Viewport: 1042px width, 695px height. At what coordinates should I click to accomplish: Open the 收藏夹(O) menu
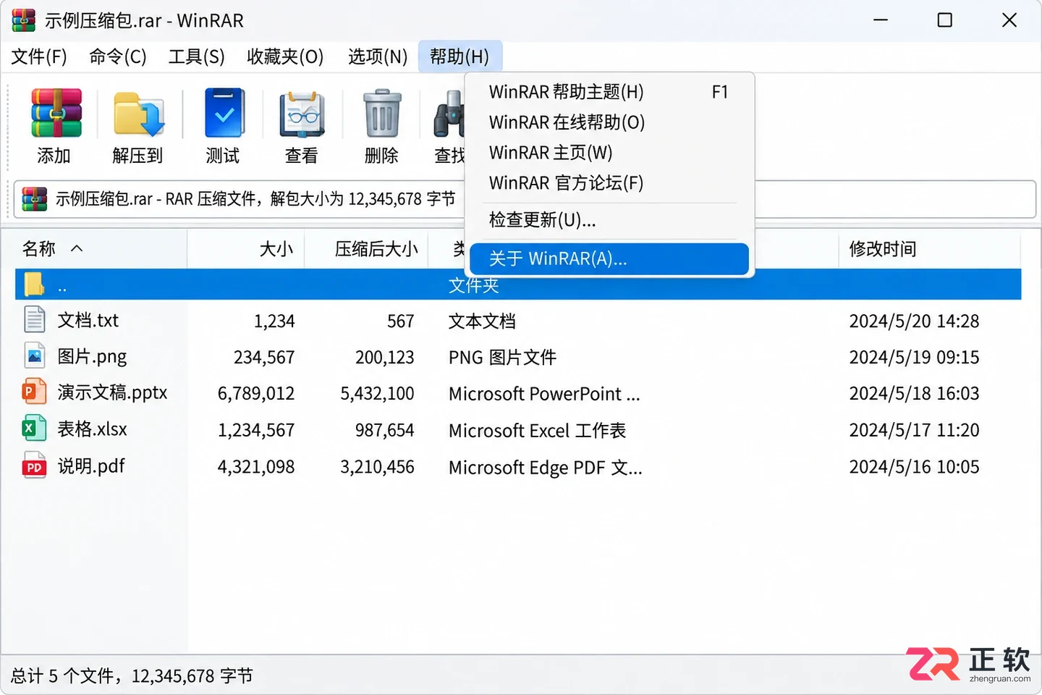(285, 56)
